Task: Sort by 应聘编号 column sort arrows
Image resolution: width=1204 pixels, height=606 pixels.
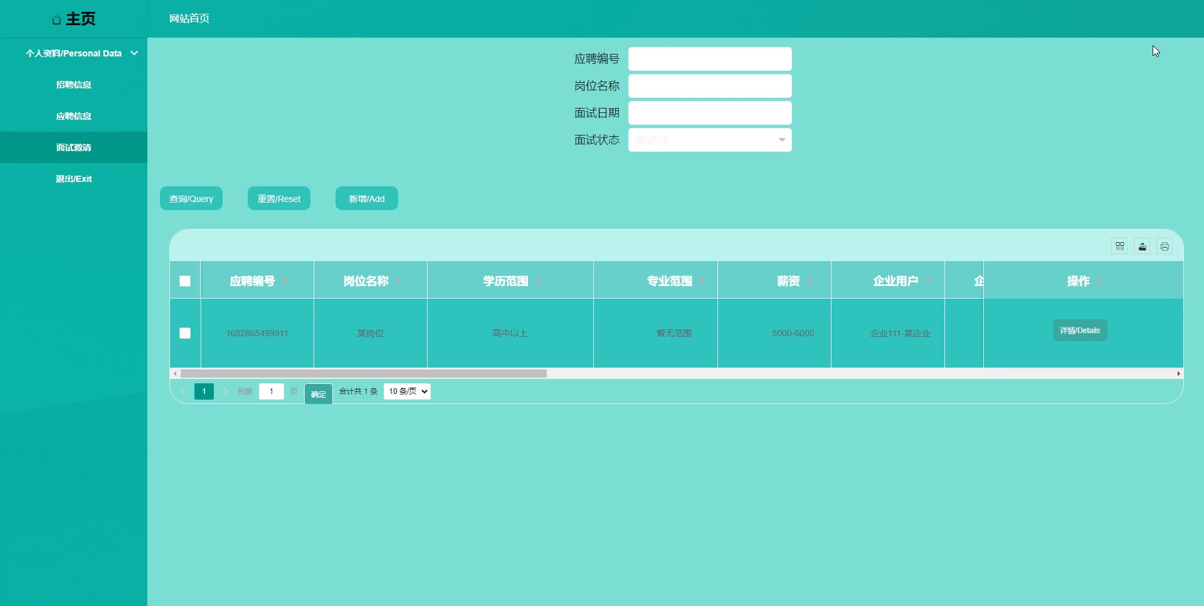Action: [x=285, y=281]
